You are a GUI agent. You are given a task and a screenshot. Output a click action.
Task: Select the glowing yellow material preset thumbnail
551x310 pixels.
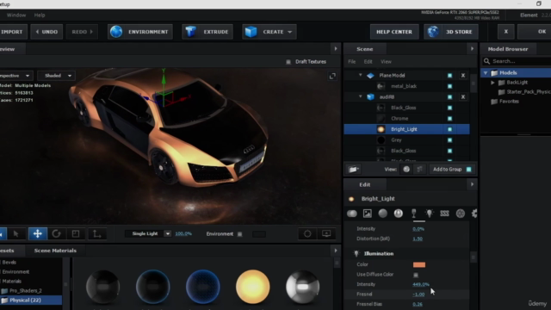tap(252, 287)
